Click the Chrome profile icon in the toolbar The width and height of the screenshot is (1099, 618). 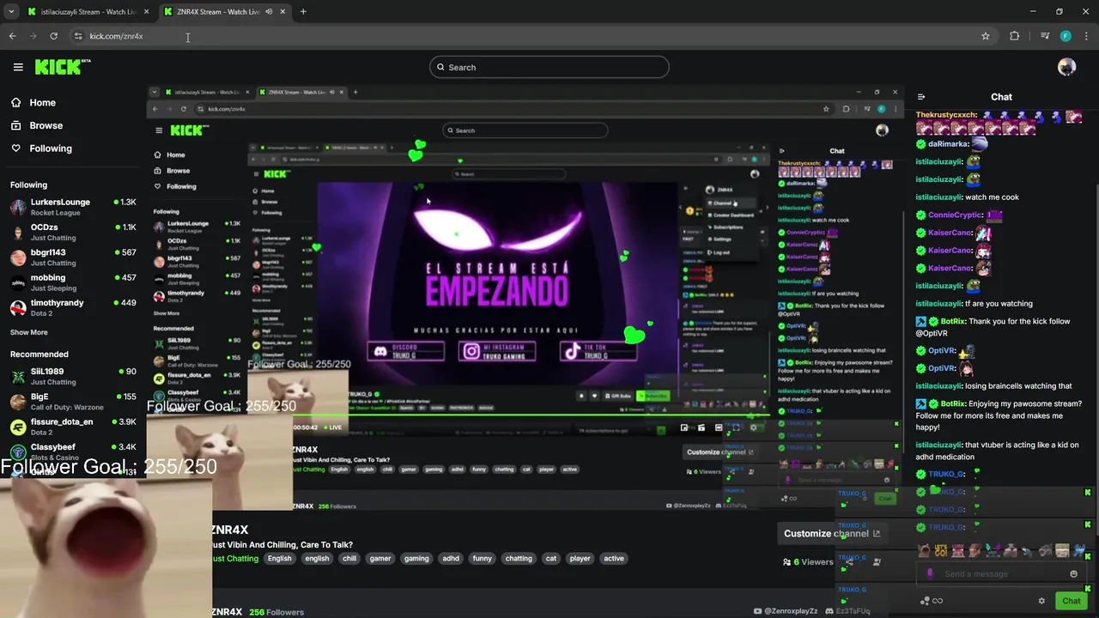click(x=1066, y=36)
